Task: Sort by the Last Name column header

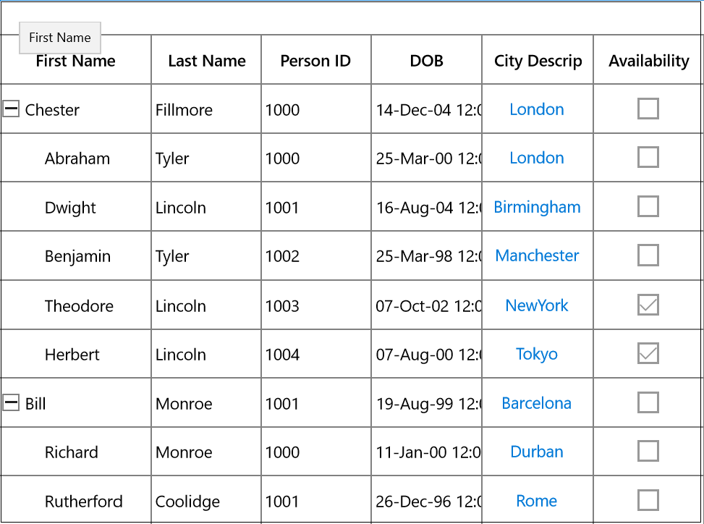Action: pos(206,60)
